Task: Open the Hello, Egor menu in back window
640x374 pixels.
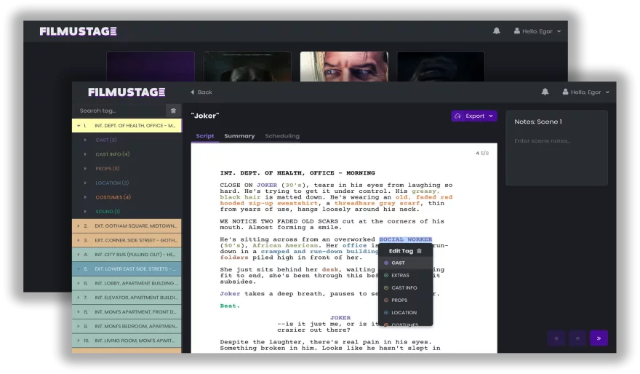Action: coord(537,31)
